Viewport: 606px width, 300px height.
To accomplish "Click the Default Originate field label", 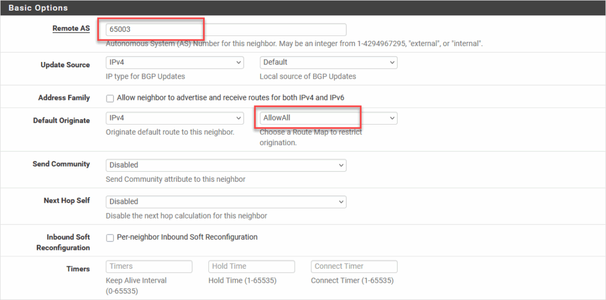I will (62, 120).
